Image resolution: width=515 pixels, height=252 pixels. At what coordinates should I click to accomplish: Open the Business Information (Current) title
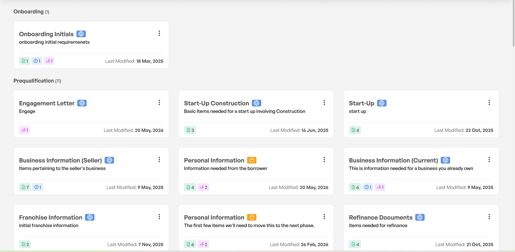pos(393,160)
